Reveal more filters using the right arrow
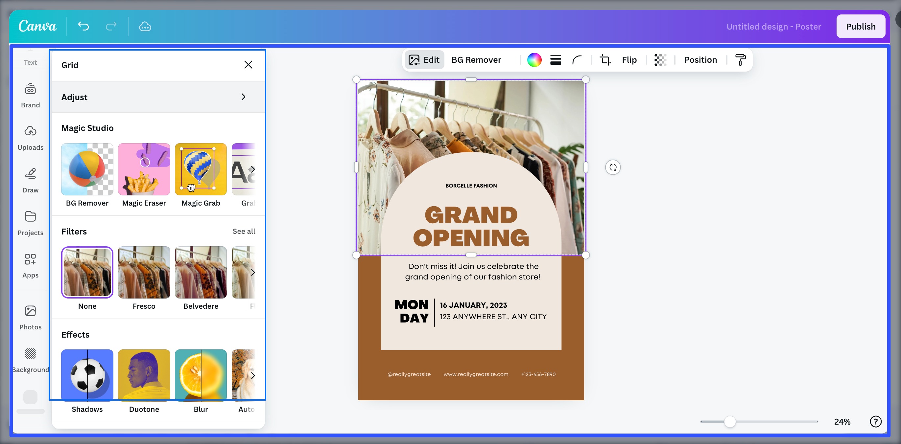 [253, 272]
